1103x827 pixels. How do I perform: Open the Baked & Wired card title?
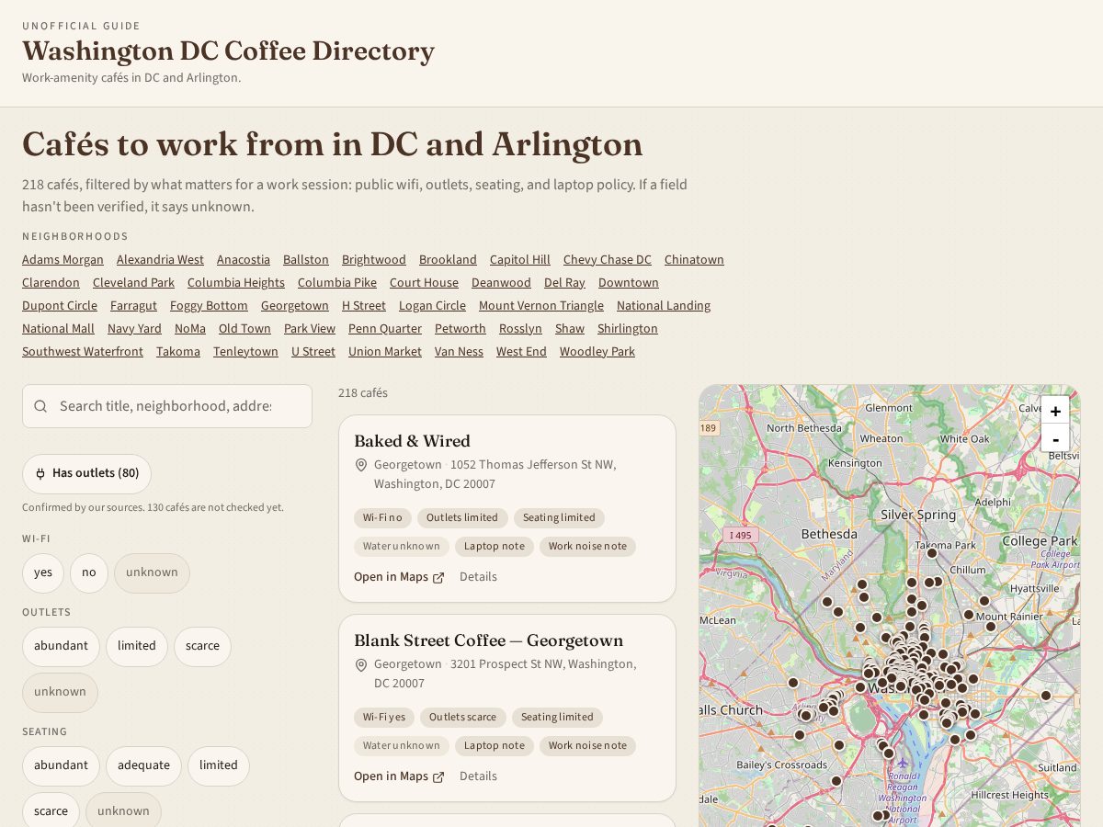tap(412, 441)
